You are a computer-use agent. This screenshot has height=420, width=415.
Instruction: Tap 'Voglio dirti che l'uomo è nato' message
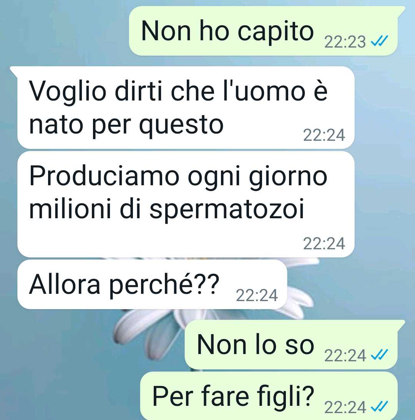click(x=186, y=107)
